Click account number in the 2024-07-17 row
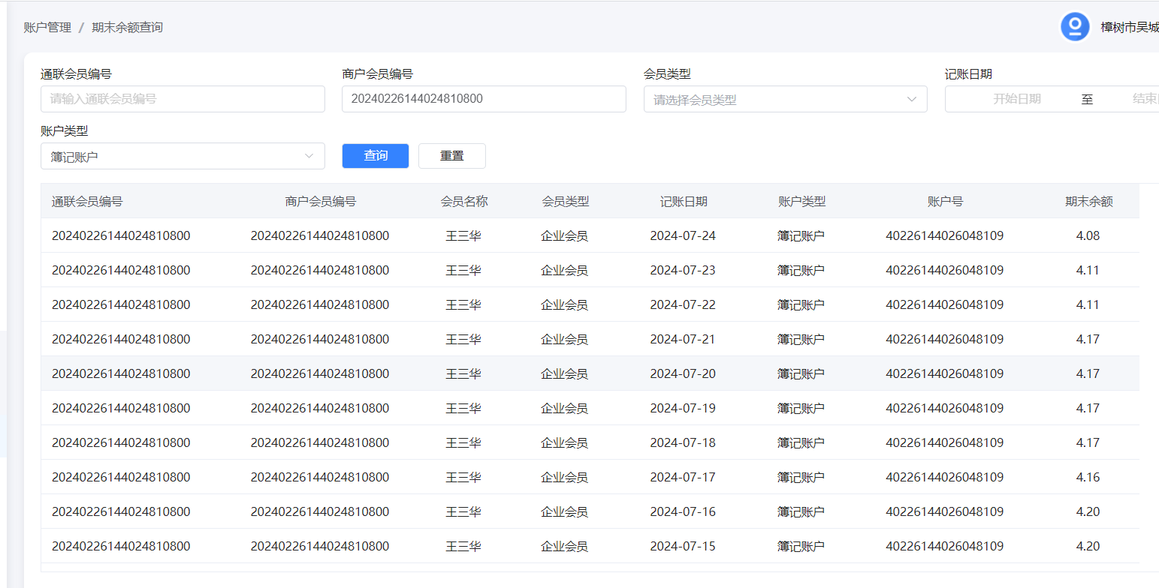Image resolution: width=1159 pixels, height=588 pixels. 945,477
